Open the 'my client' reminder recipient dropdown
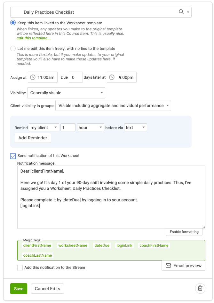This screenshot has width=214, height=303. tap(44, 128)
